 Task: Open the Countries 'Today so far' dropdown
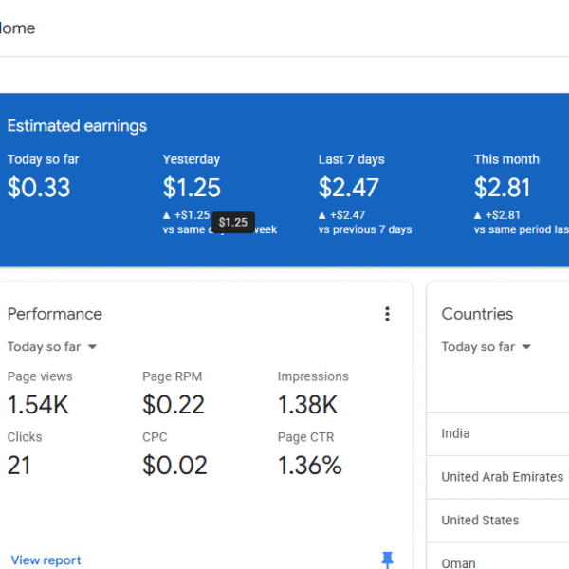tap(486, 347)
